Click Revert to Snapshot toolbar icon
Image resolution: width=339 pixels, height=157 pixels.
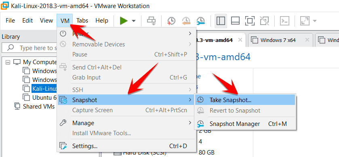[x=186, y=21]
